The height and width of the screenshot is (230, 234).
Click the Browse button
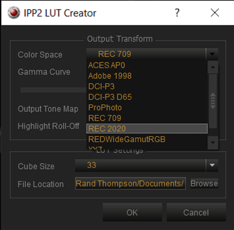click(204, 183)
